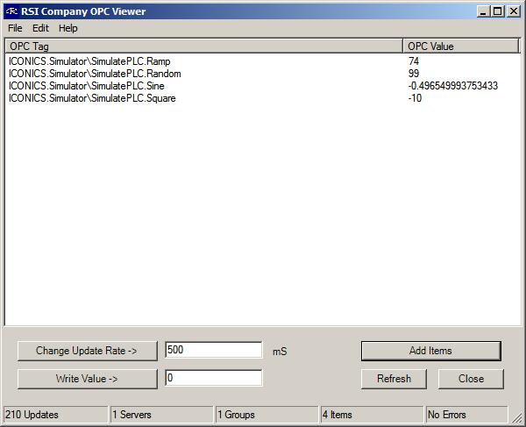Viewport: 526px width, 427px height.
Task: Click the Close button next to Refresh
Action: pyautogui.click(x=471, y=379)
